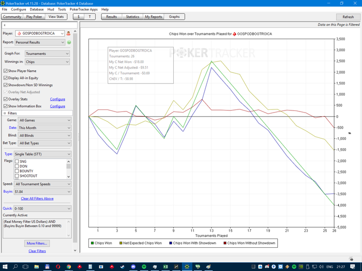This screenshot has height=271, width=362.
Task: Click Configure link next to Show Information Box
Action: pyautogui.click(x=57, y=106)
